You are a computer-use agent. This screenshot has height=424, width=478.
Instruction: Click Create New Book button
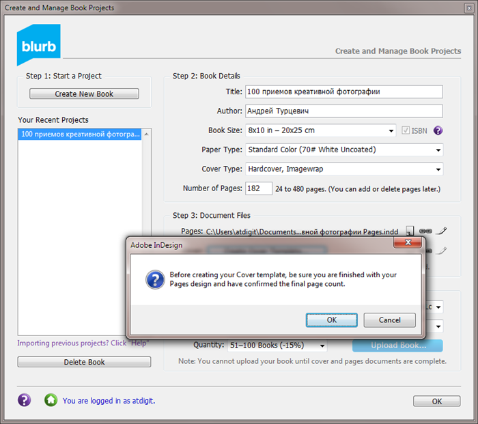(x=84, y=94)
